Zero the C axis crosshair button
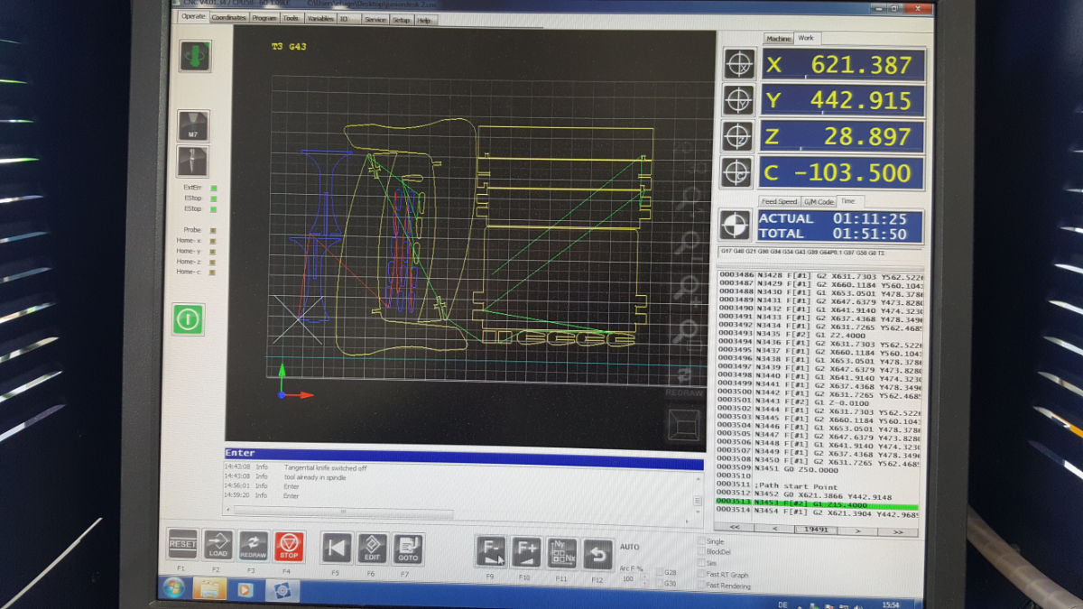Viewport: 1083px width, 609px height. pos(738,172)
